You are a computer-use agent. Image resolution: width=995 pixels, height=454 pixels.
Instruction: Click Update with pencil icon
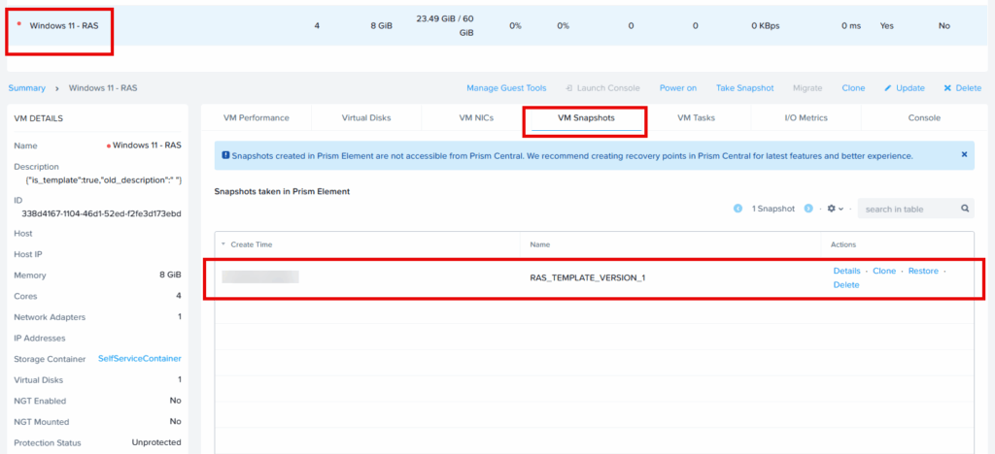pyautogui.click(x=905, y=88)
